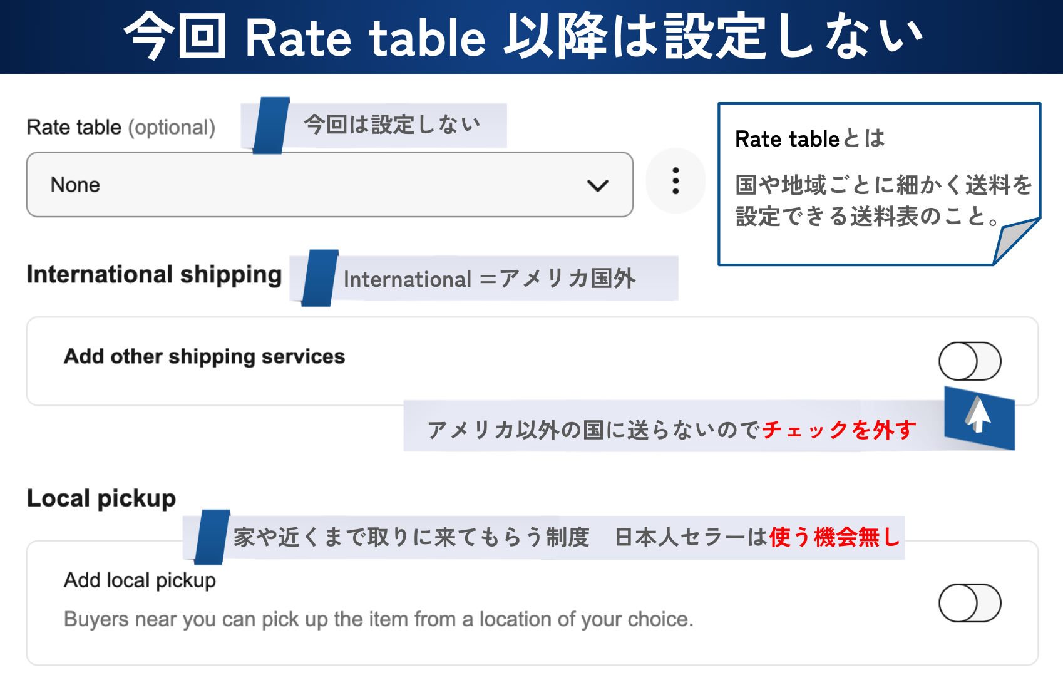
Task: Click blue tape marker beside International shipping heading
Action: click(319, 278)
